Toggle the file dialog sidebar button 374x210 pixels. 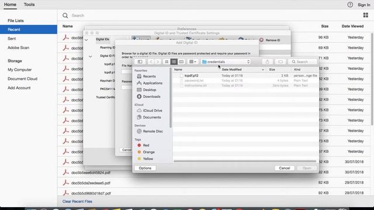140,62
